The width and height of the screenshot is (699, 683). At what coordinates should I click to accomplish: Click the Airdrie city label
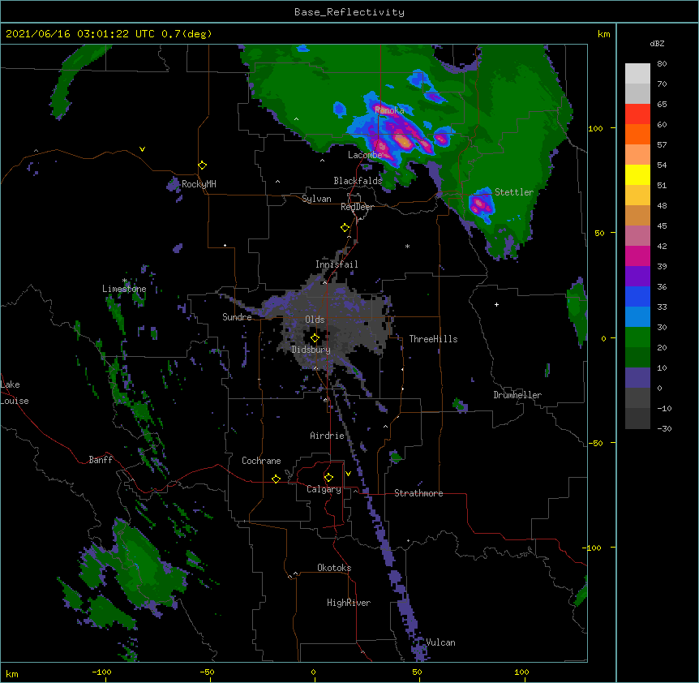click(x=327, y=436)
